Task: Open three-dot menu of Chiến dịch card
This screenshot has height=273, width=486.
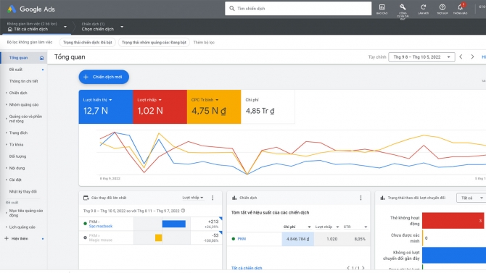Action: point(361,198)
